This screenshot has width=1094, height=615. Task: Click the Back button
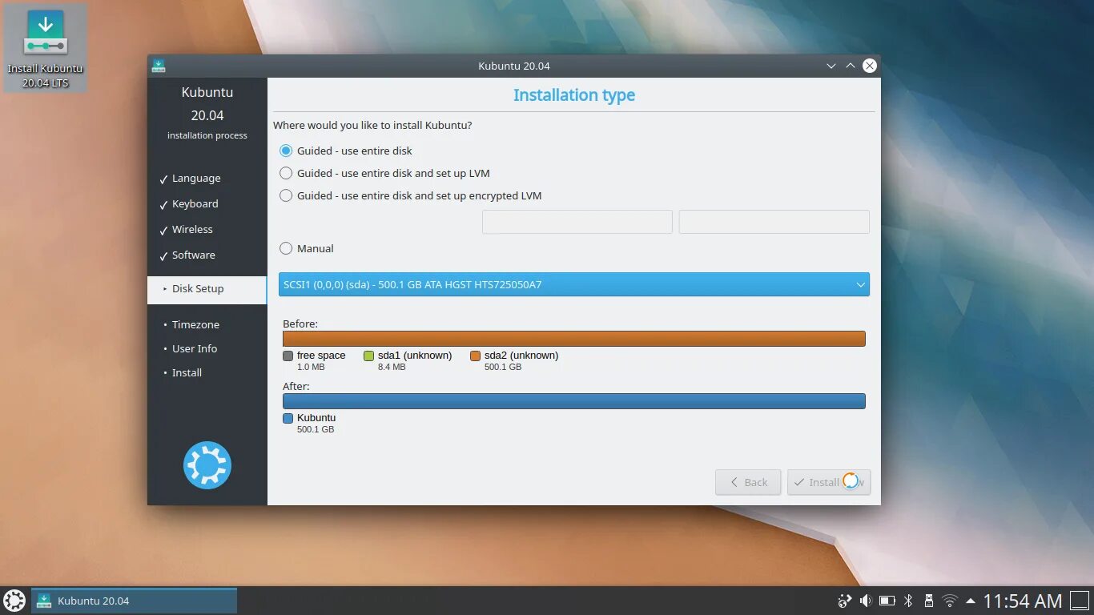pos(748,482)
